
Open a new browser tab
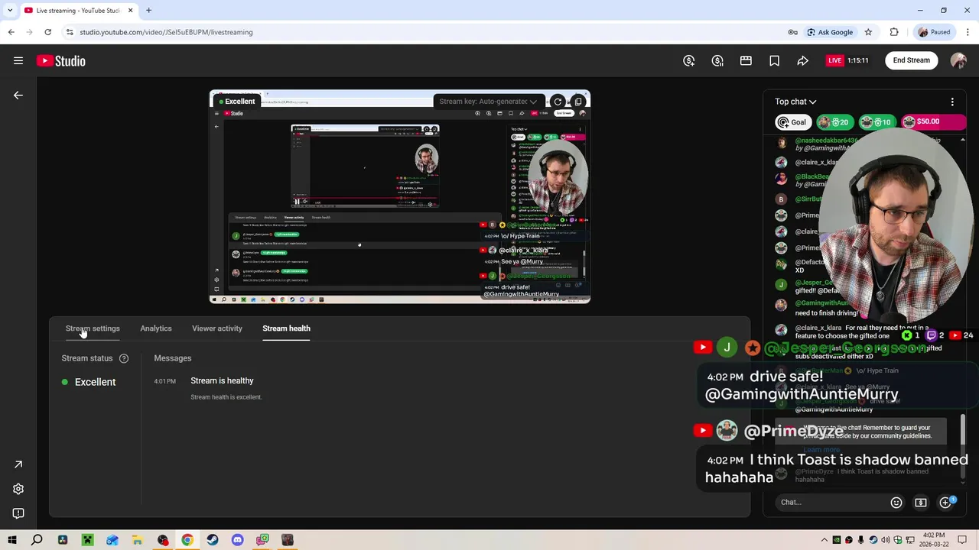click(148, 11)
